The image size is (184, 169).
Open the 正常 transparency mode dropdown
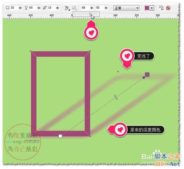tap(126, 8)
